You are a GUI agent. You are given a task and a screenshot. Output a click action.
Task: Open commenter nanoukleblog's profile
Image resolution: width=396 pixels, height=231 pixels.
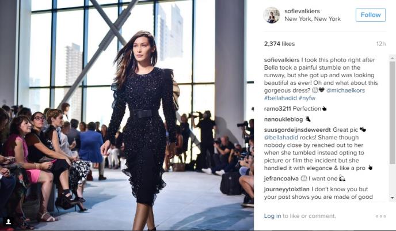click(283, 119)
